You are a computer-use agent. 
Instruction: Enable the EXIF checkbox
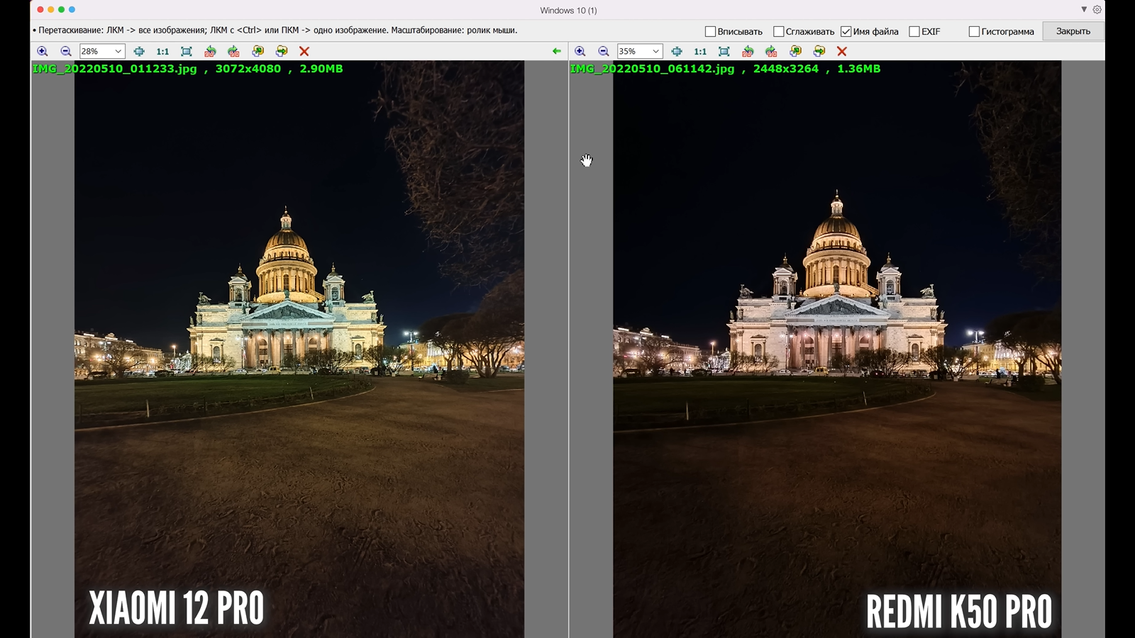pyautogui.click(x=914, y=31)
